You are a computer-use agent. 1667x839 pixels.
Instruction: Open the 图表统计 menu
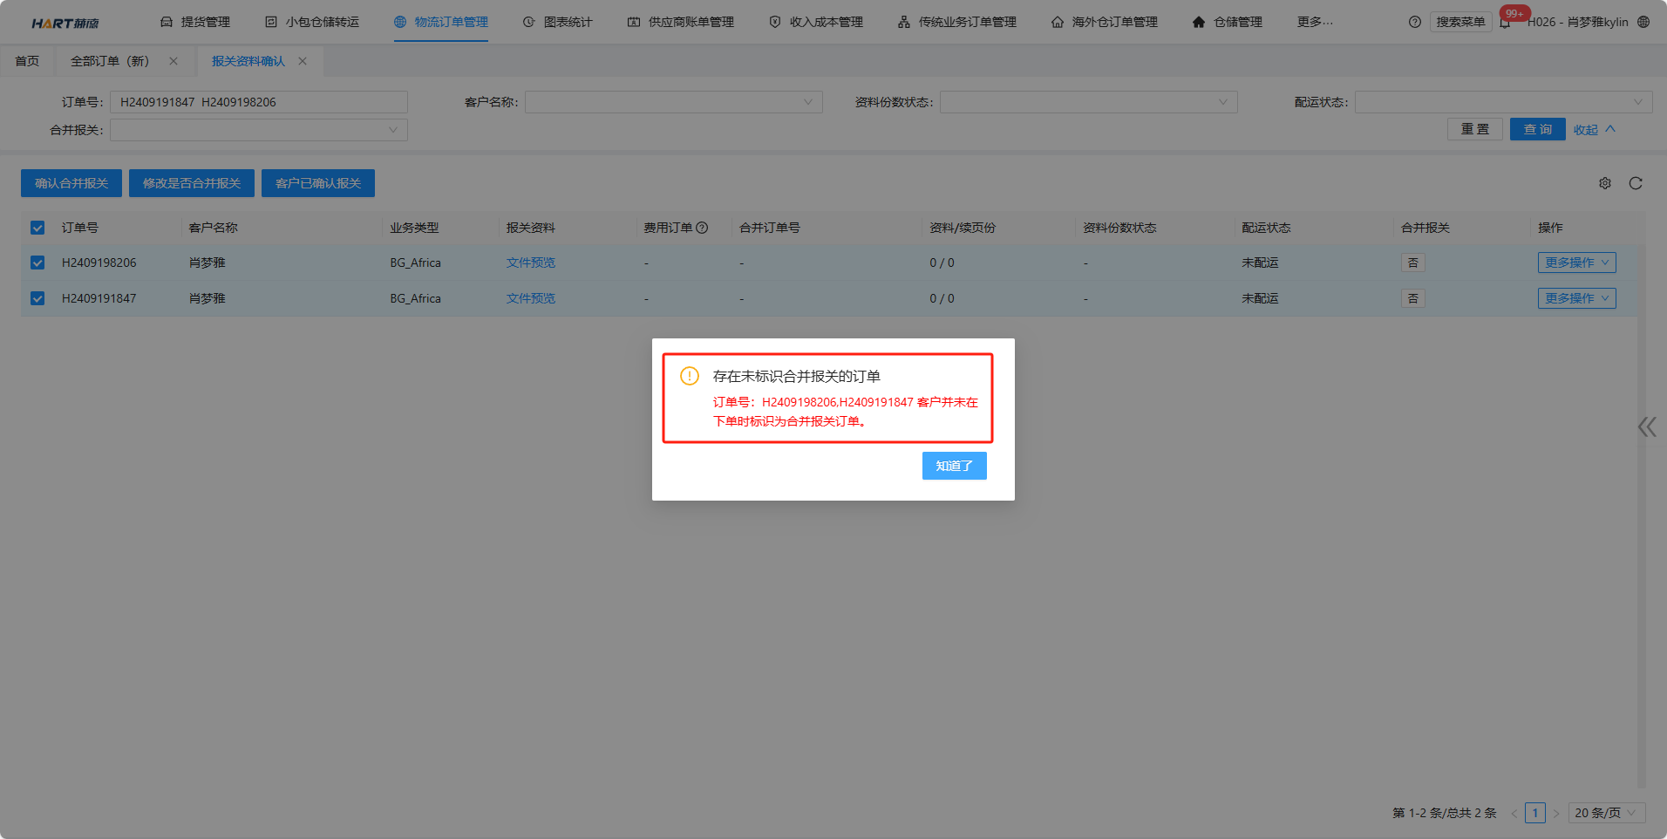pyautogui.click(x=558, y=22)
